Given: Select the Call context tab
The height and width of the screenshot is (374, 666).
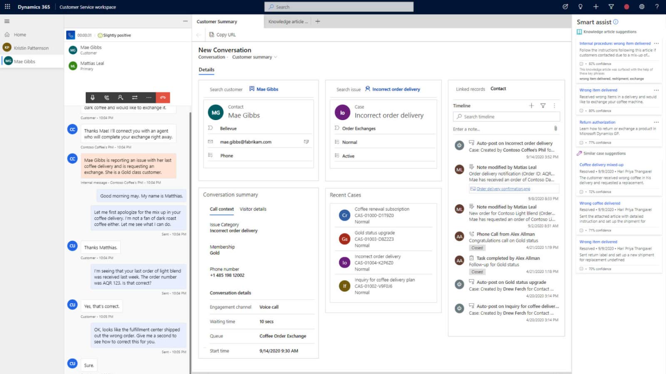Looking at the screenshot, I should pyautogui.click(x=222, y=209).
